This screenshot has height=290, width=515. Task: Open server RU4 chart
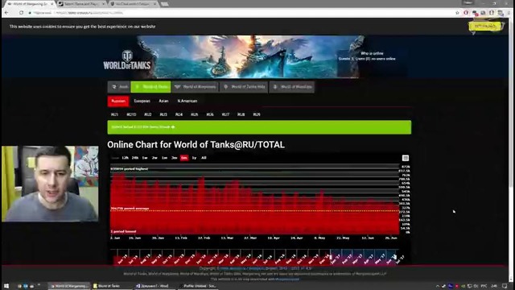click(x=179, y=114)
